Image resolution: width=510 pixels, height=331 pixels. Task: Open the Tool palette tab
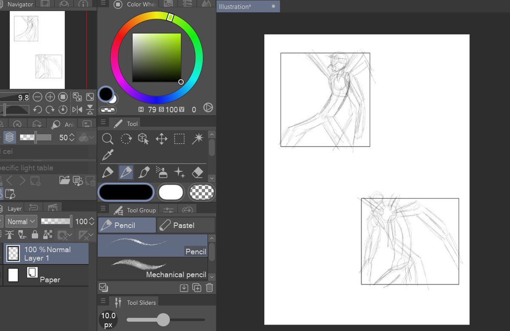(125, 124)
